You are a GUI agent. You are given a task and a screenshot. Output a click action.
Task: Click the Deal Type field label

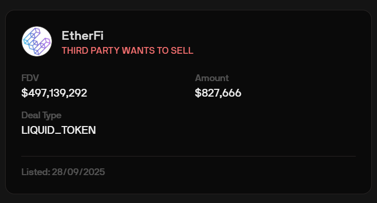point(41,115)
